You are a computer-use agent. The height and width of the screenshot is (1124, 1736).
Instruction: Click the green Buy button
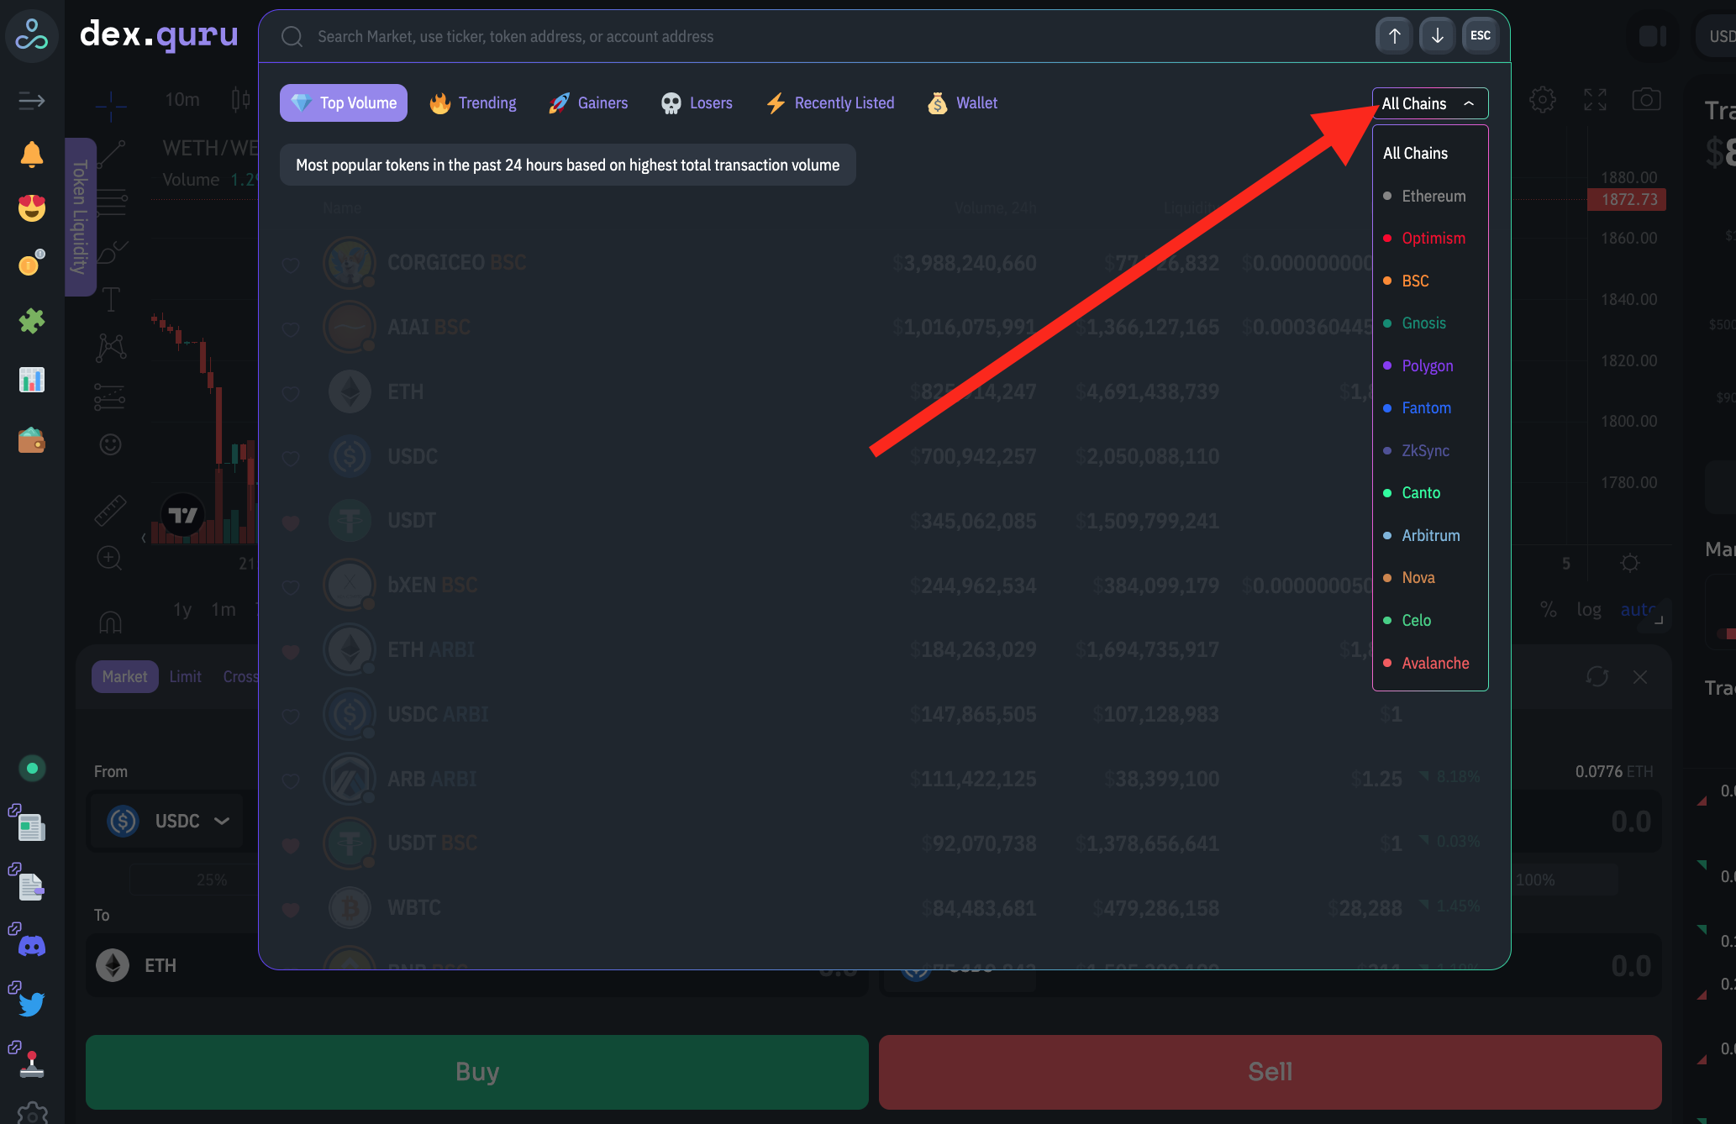(476, 1072)
